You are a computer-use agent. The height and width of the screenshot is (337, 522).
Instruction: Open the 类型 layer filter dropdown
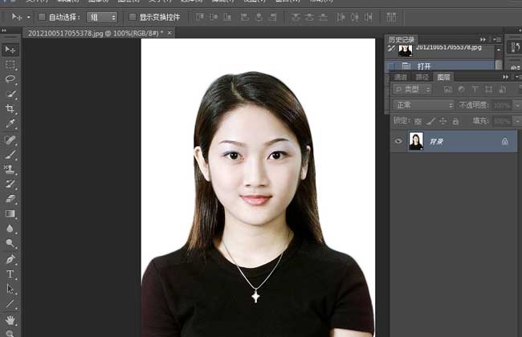pos(412,89)
